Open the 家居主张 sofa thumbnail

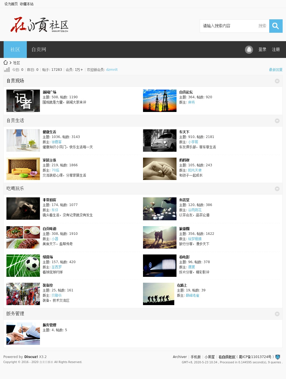coord(23,169)
